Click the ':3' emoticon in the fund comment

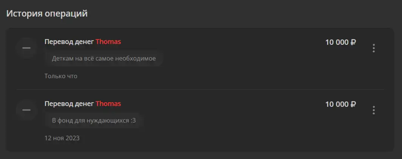(133, 120)
